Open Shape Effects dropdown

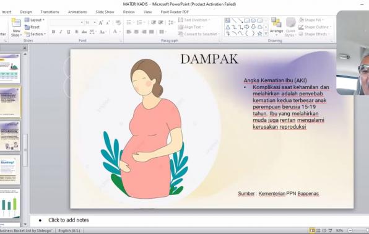pyautogui.click(x=314, y=34)
